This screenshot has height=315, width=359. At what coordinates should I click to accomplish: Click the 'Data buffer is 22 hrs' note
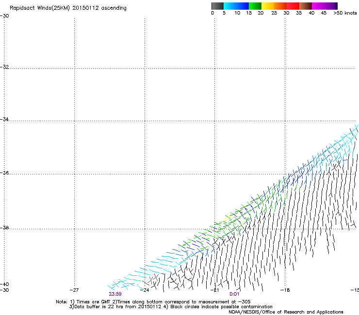(171, 307)
